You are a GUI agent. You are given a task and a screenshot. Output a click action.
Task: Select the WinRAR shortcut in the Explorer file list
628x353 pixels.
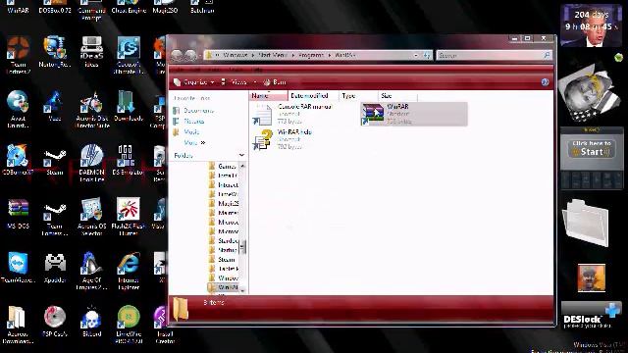coord(414,114)
